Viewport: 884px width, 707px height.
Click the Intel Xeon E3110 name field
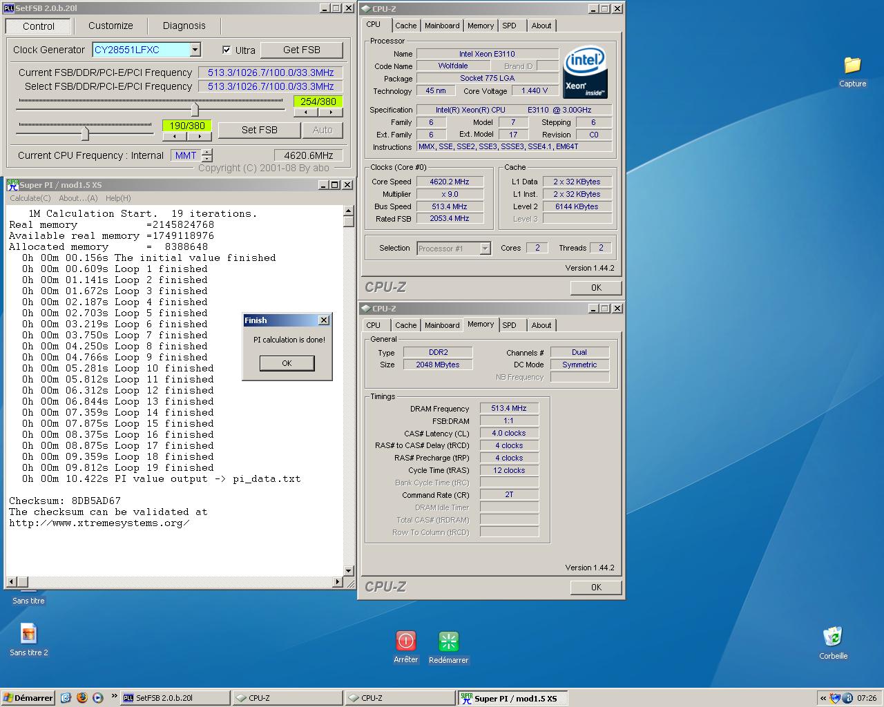(488, 54)
